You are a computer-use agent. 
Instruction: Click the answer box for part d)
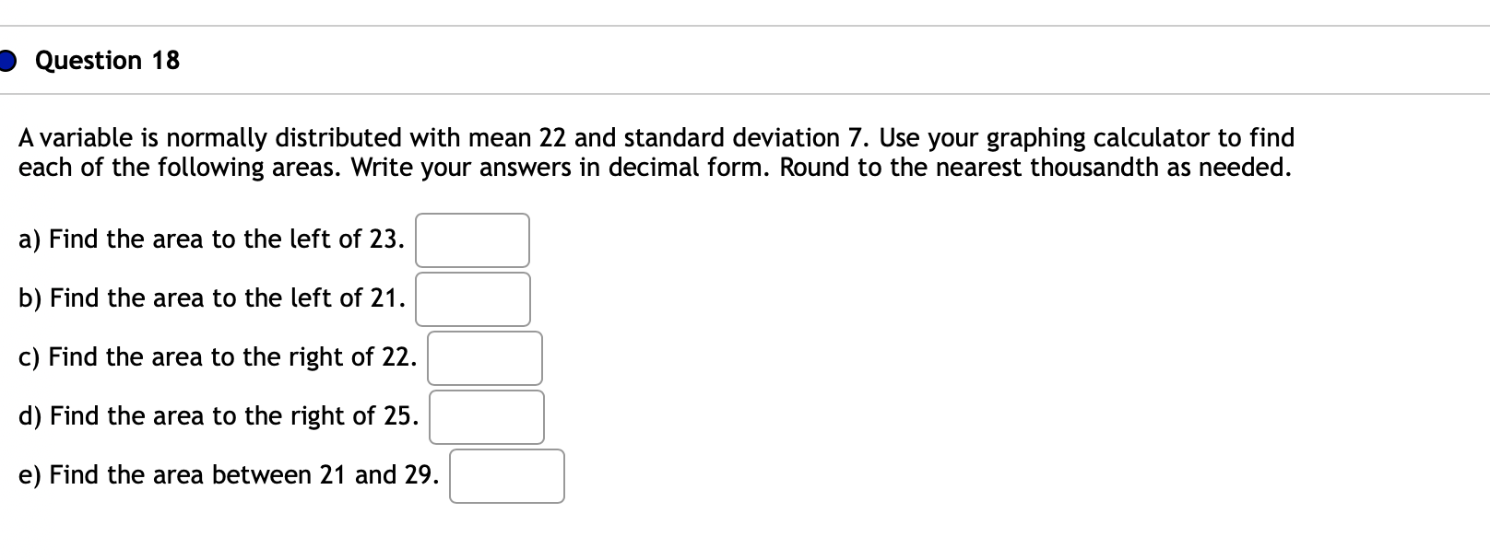tap(486, 416)
